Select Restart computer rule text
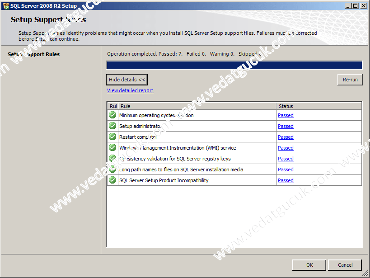Screen dimensions: 370x278 click(x=138, y=137)
